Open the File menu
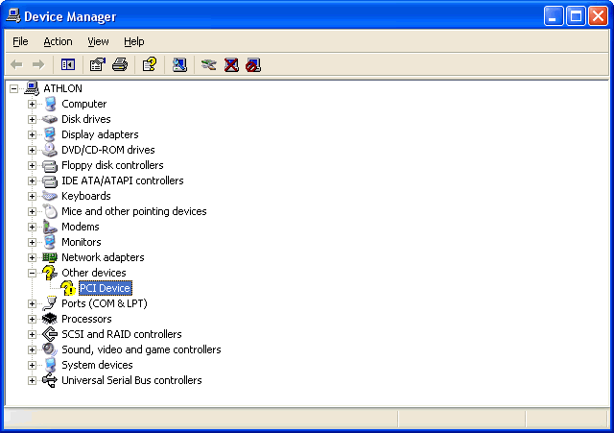Screen dimensions: 614x433 pyautogui.click(x=20, y=41)
